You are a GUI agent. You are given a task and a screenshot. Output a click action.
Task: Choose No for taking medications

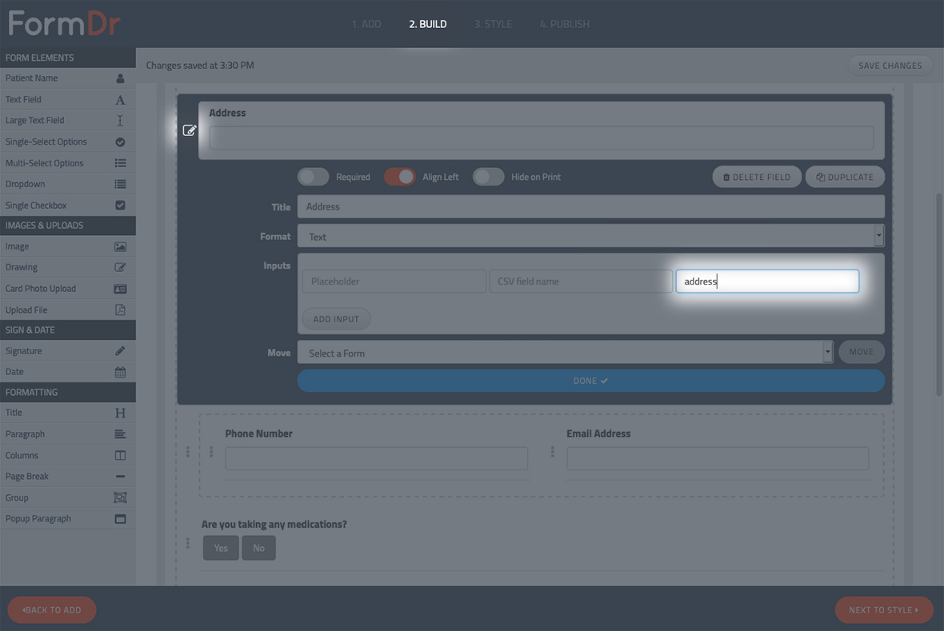tap(259, 548)
